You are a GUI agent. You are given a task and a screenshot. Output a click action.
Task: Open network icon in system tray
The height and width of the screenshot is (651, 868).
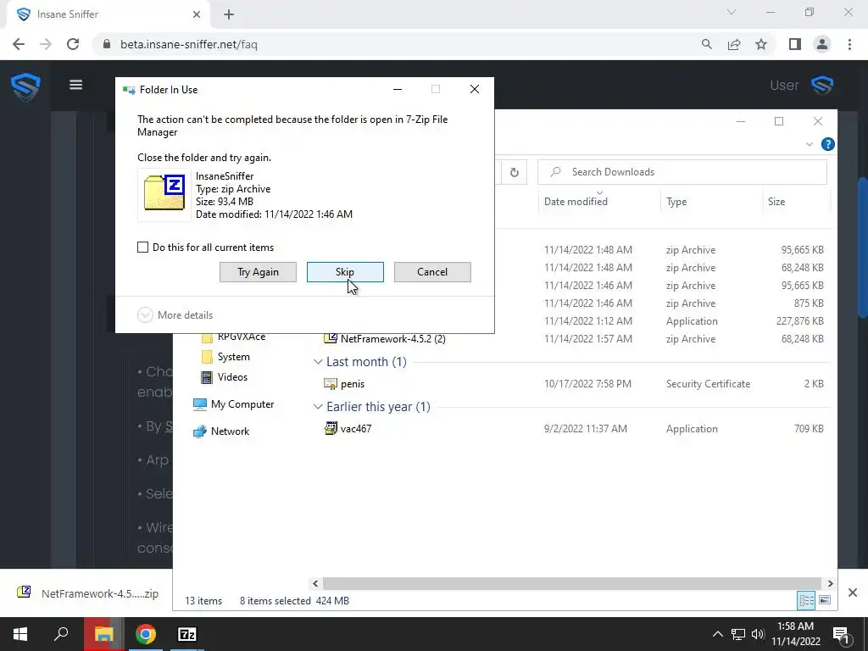point(738,634)
